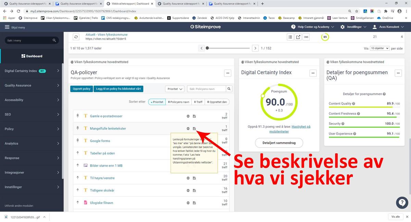Click the recheck/refresh icon next to Aktuelt page

(x=76, y=37)
